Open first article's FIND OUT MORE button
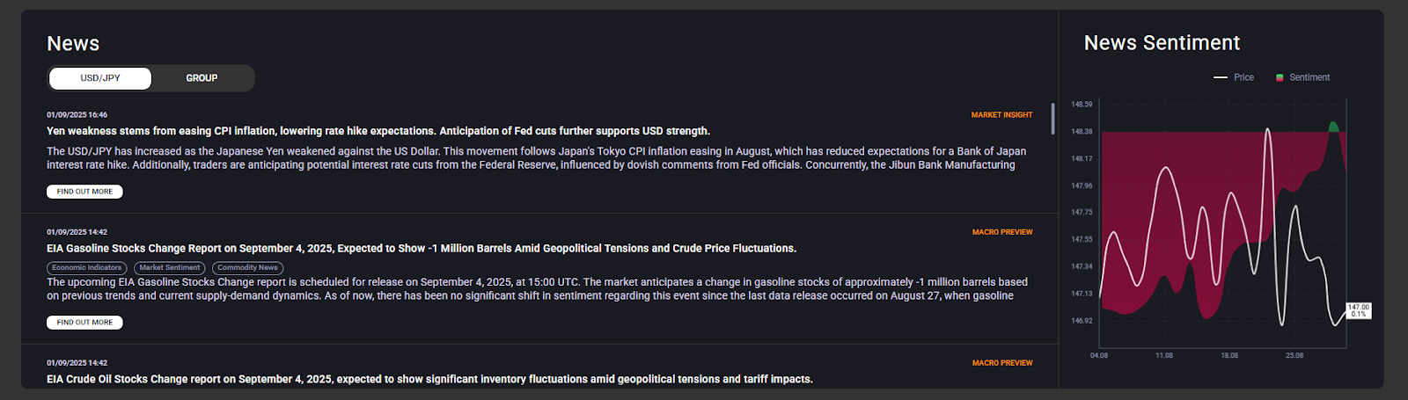Image resolution: width=1408 pixels, height=400 pixels. [x=84, y=192]
